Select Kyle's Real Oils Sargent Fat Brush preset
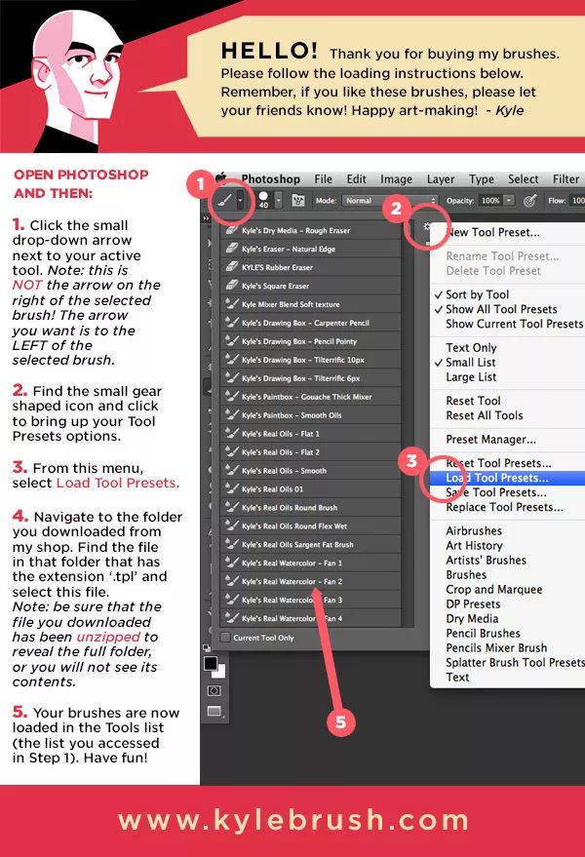585x857 pixels. pyautogui.click(x=311, y=545)
